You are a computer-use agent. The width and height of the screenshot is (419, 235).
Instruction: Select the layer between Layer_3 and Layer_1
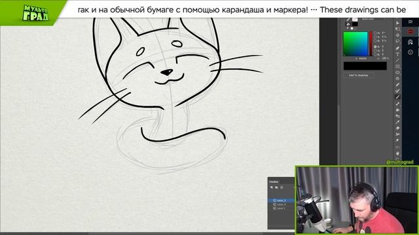(x=281, y=204)
